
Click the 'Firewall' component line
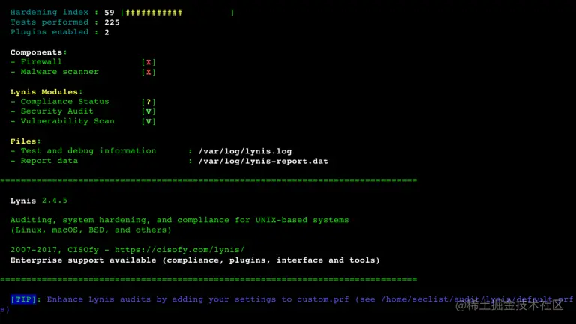tap(41, 62)
